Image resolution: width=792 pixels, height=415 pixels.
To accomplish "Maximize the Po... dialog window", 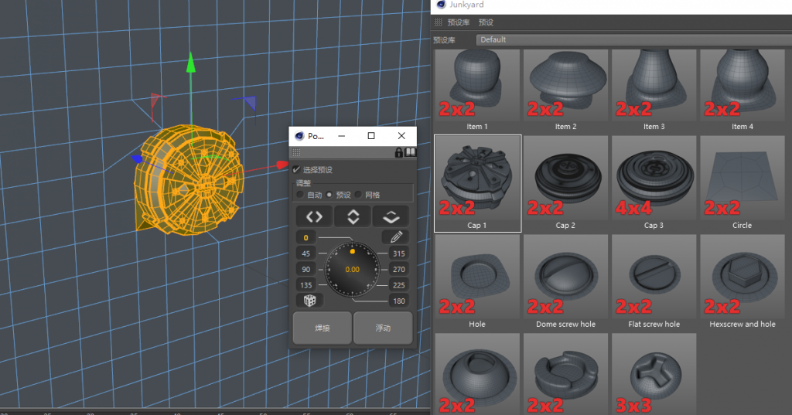I will tap(371, 136).
